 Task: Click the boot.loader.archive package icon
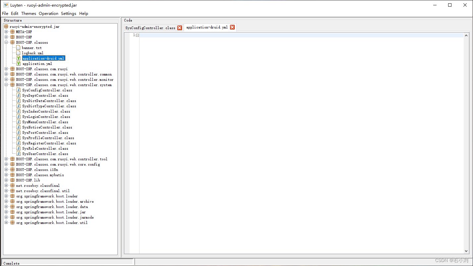[13, 201]
